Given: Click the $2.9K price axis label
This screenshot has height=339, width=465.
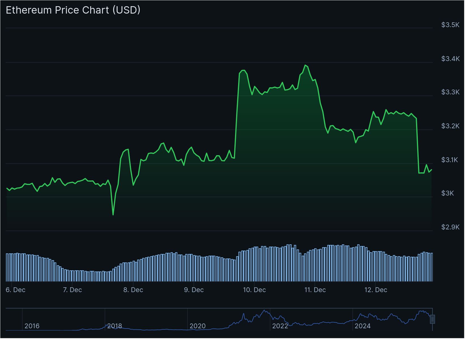Looking at the screenshot, I should 450,227.
